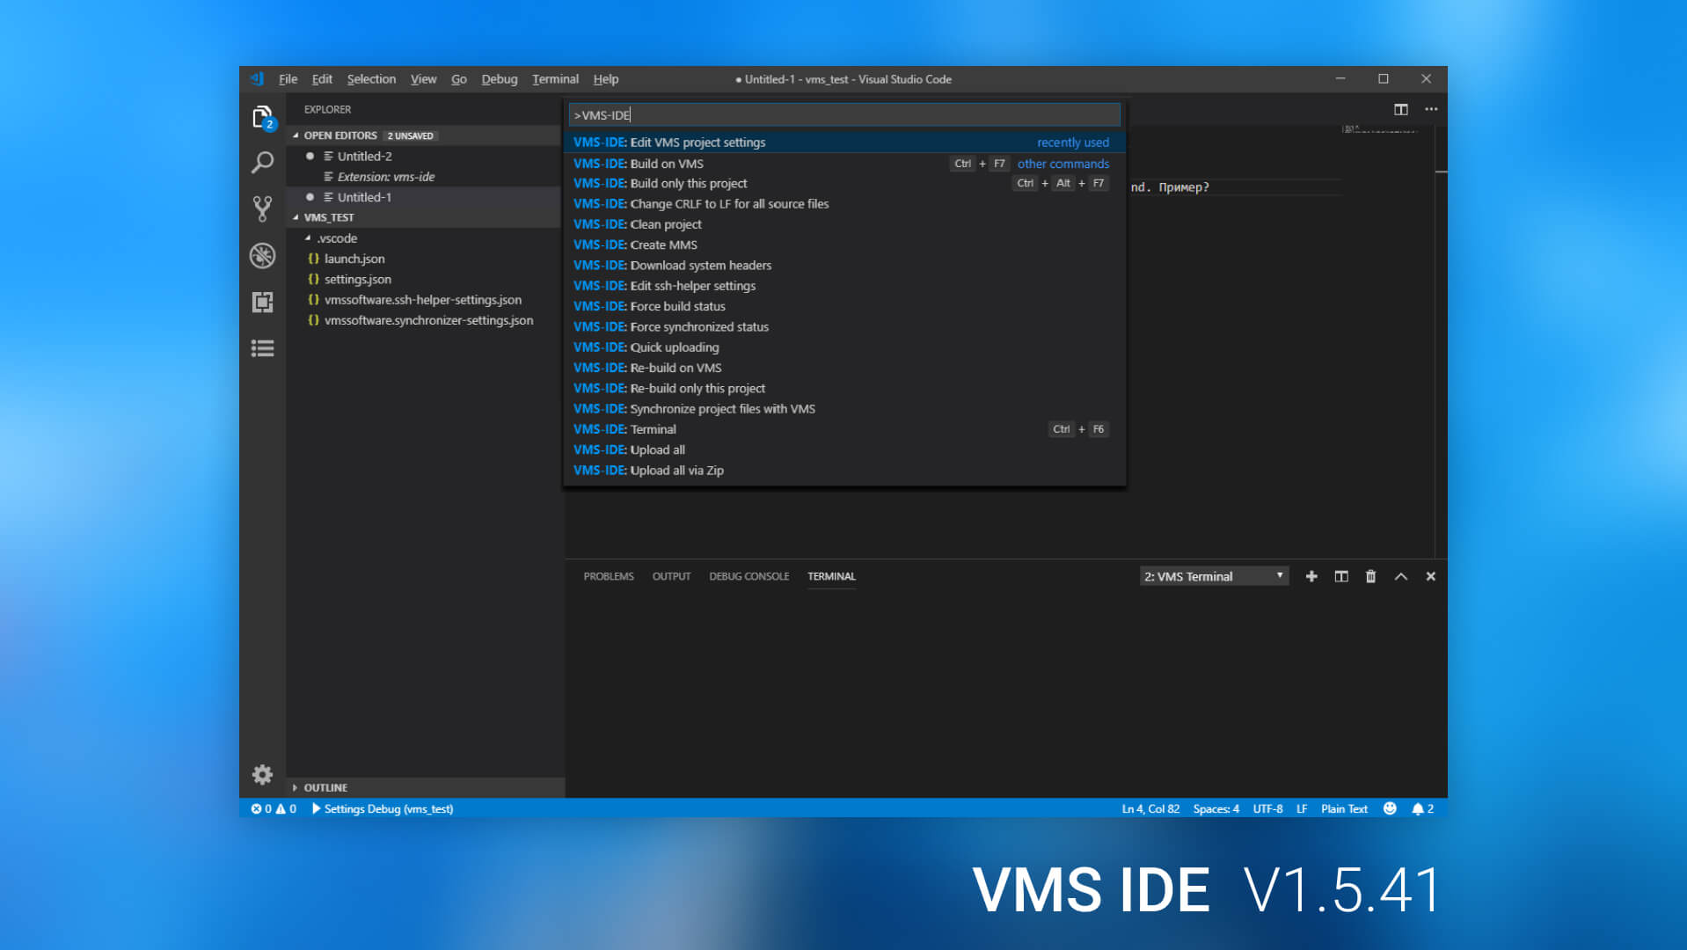Open the Debug menu
This screenshot has width=1687, height=950.
(499, 78)
